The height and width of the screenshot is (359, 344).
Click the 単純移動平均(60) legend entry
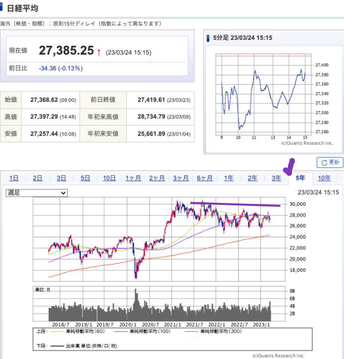78,331
